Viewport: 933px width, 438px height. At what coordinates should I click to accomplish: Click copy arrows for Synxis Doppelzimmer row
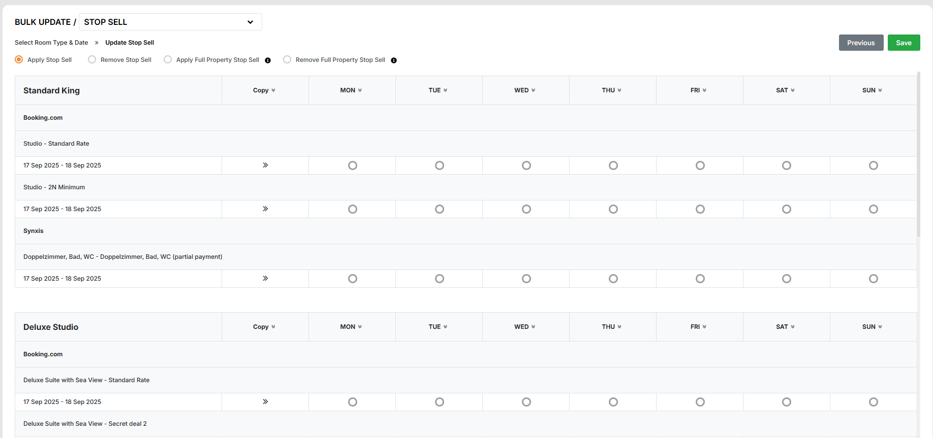pos(265,279)
